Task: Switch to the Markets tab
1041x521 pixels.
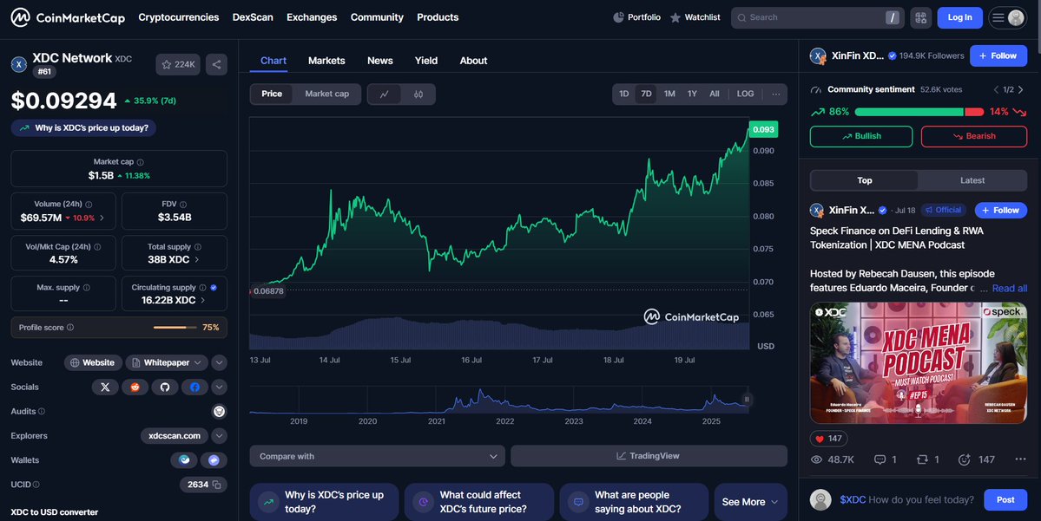Action: (326, 61)
